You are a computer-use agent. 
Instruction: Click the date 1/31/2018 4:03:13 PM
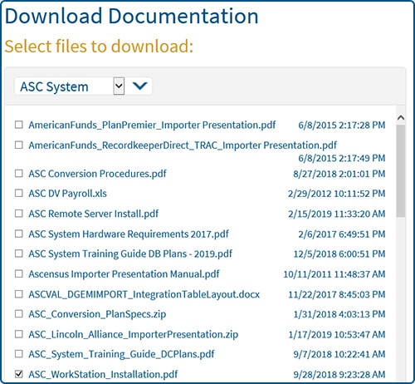(339, 314)
